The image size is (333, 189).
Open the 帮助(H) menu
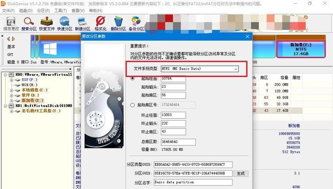[x=96, y=10]
